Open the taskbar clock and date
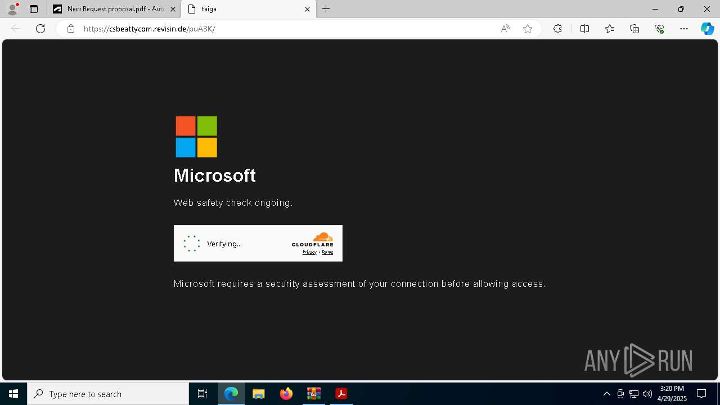720x405 pixels. point(673,394)
